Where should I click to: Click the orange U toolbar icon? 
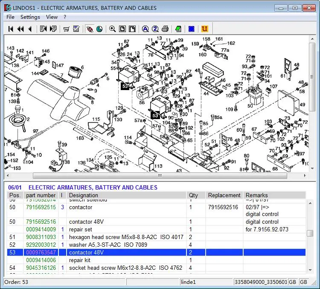[204, 29]
